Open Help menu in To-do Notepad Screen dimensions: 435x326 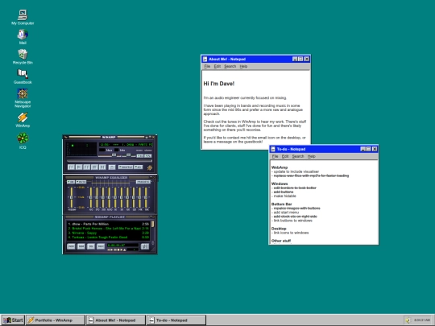coord(311,156)
